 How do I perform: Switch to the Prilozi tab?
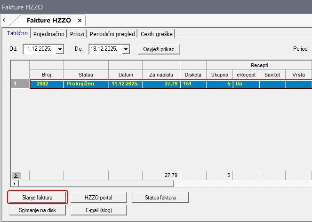[x=77, y=34]
